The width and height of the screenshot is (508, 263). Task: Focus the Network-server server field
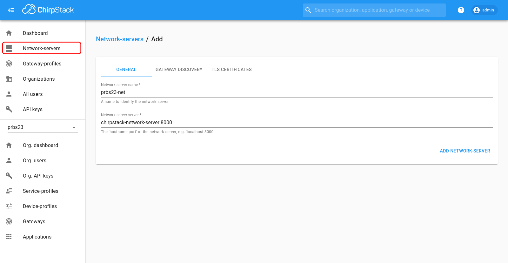click(x=297, y=123)
